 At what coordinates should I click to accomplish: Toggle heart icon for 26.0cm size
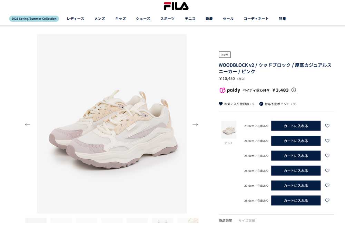[x=327, y=170]
